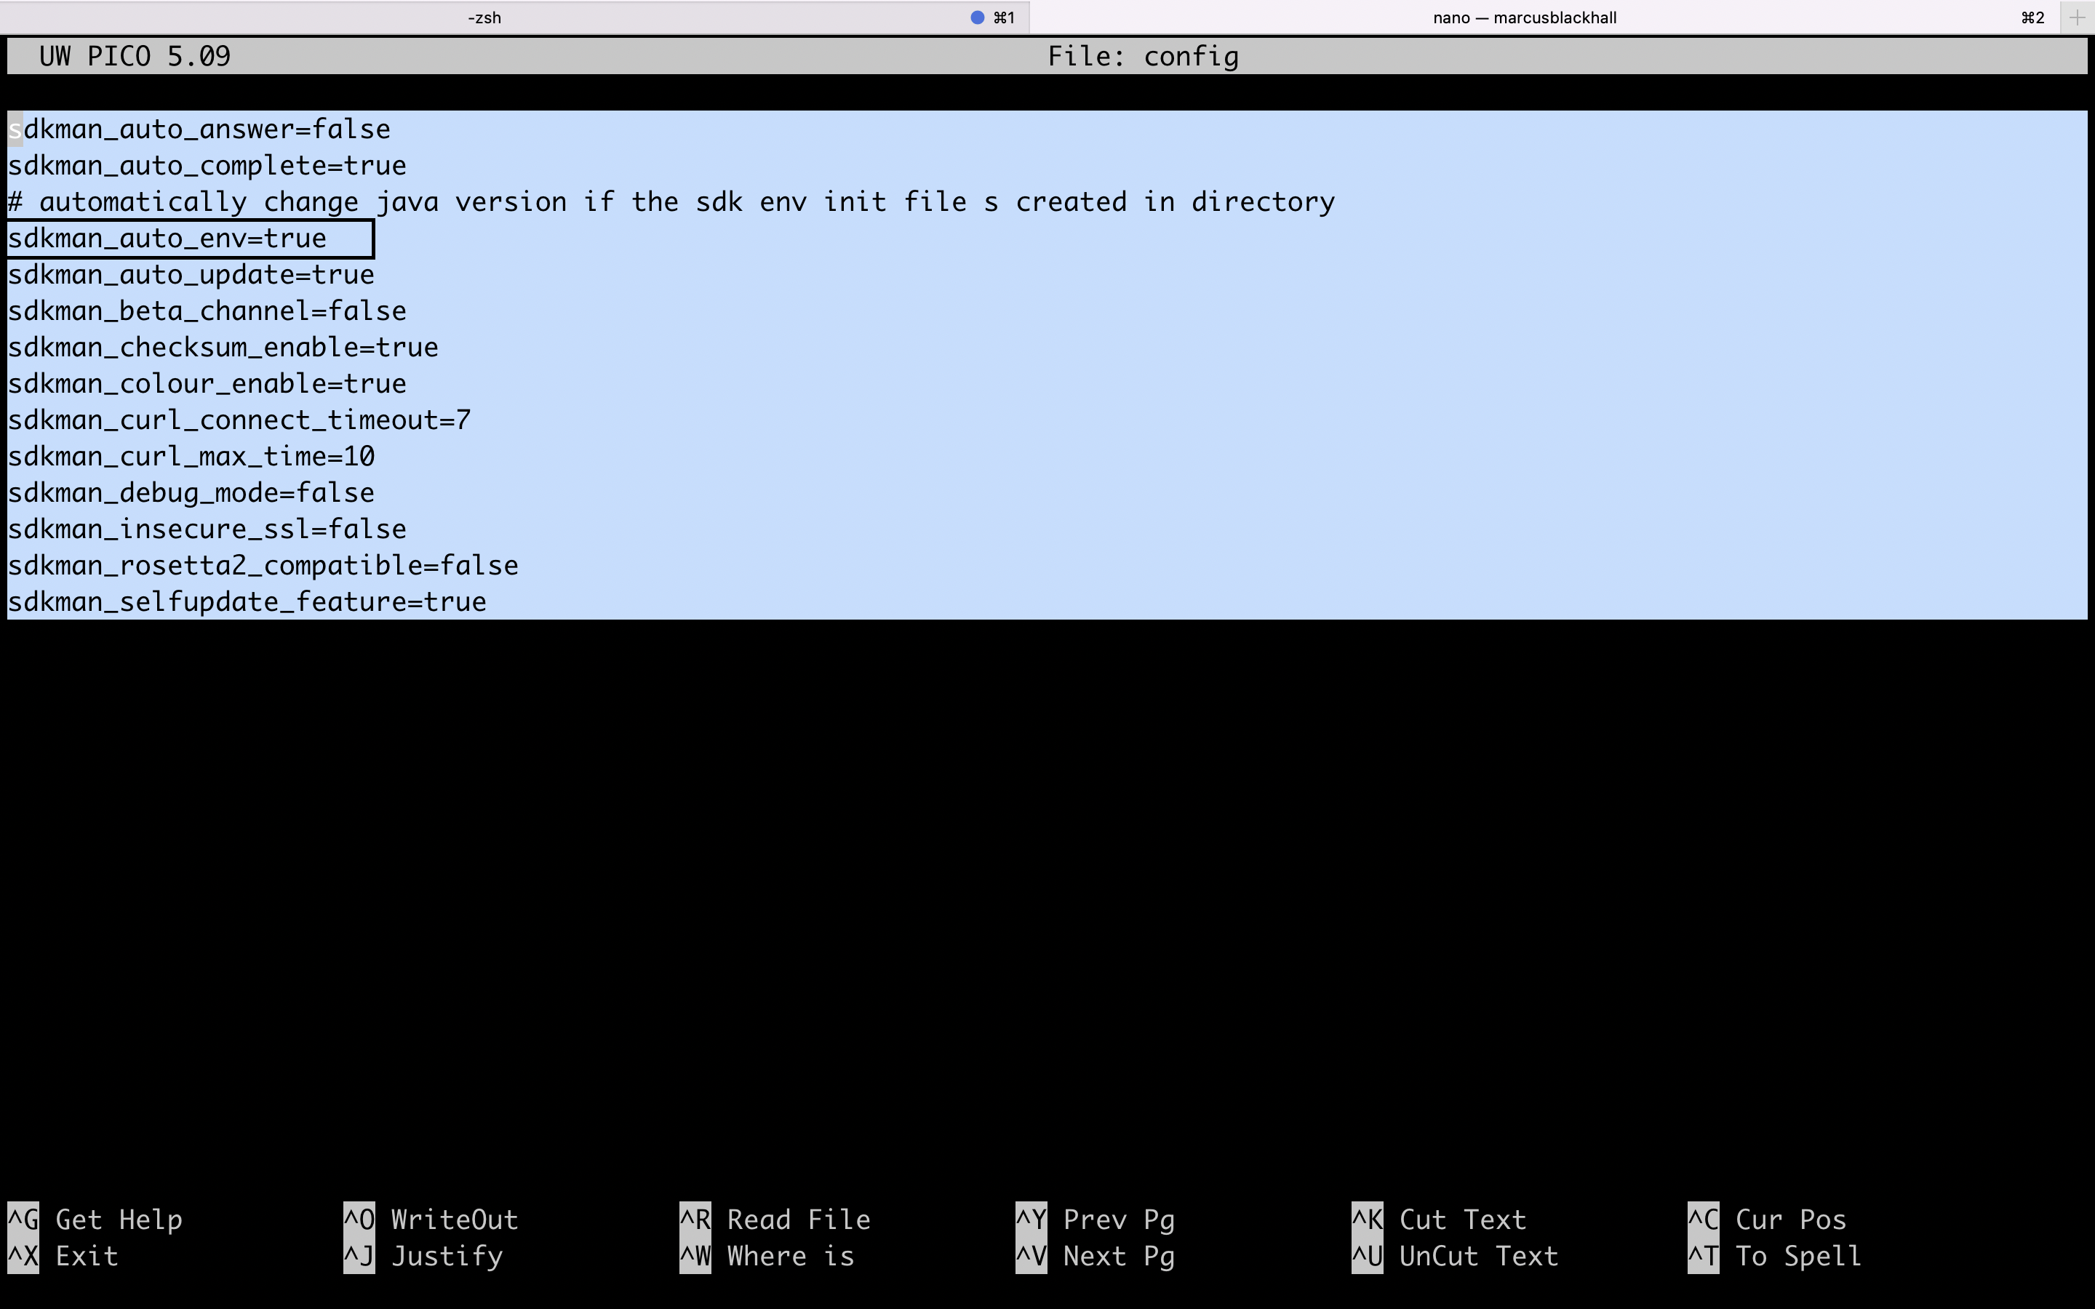Click the ^U UnCut Text shortcut

pyautogui.click(x=1456, y=1255)
